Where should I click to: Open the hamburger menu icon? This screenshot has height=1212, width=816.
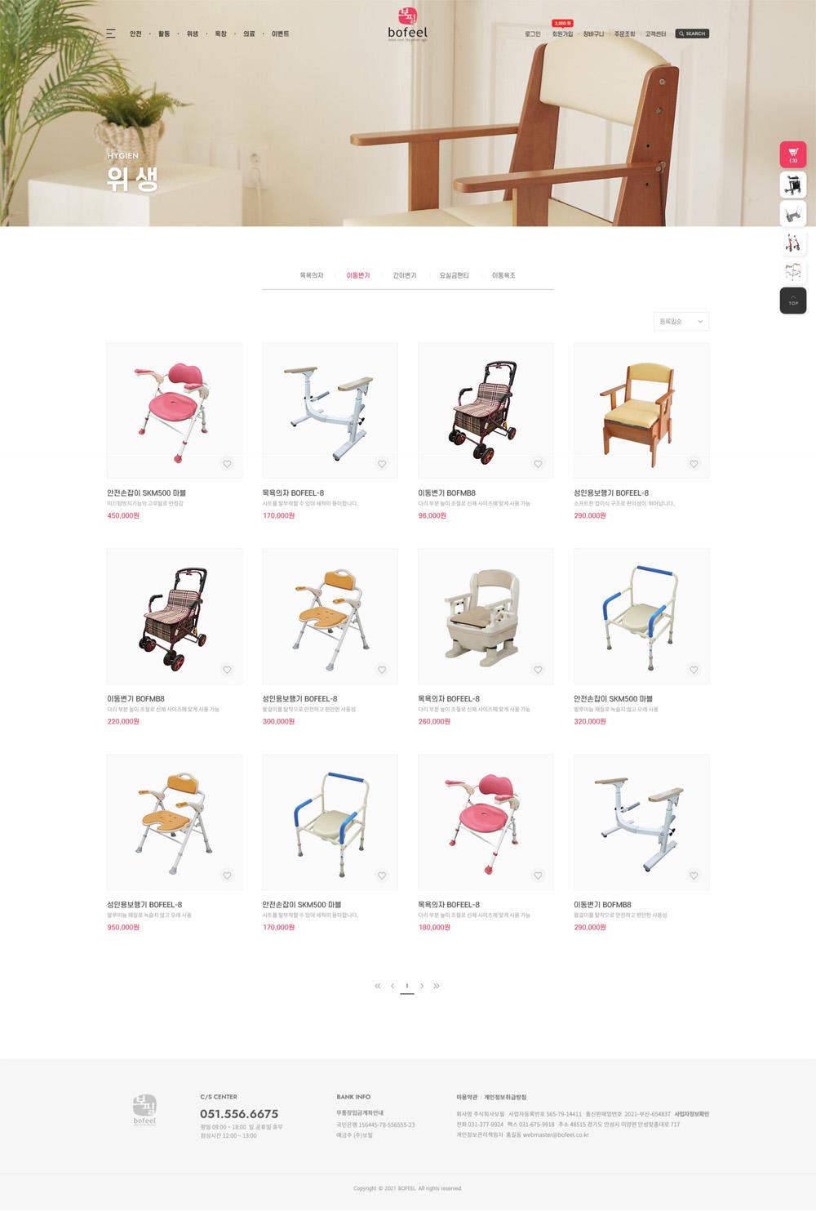110,33
